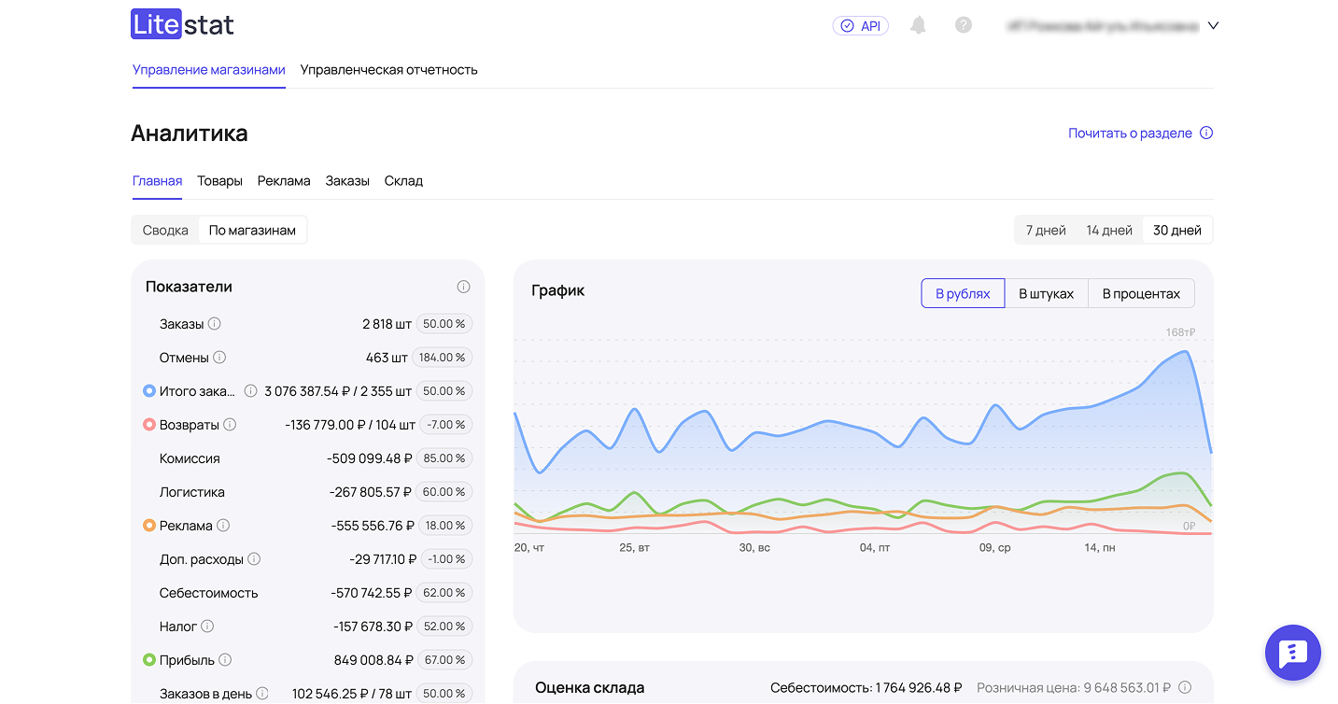This screenshot has width=1338, height=704.
Task: Expand the account dropdown menu
Action: pos(1212,25)
